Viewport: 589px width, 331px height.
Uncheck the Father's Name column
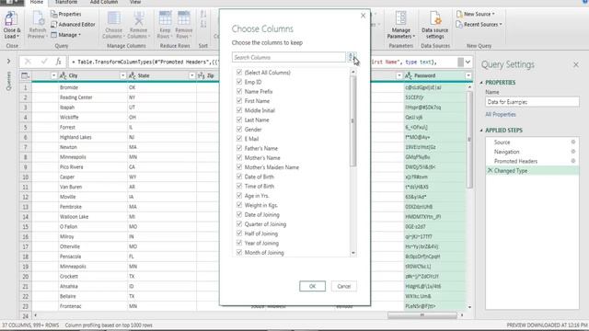(x=239, y=148)
